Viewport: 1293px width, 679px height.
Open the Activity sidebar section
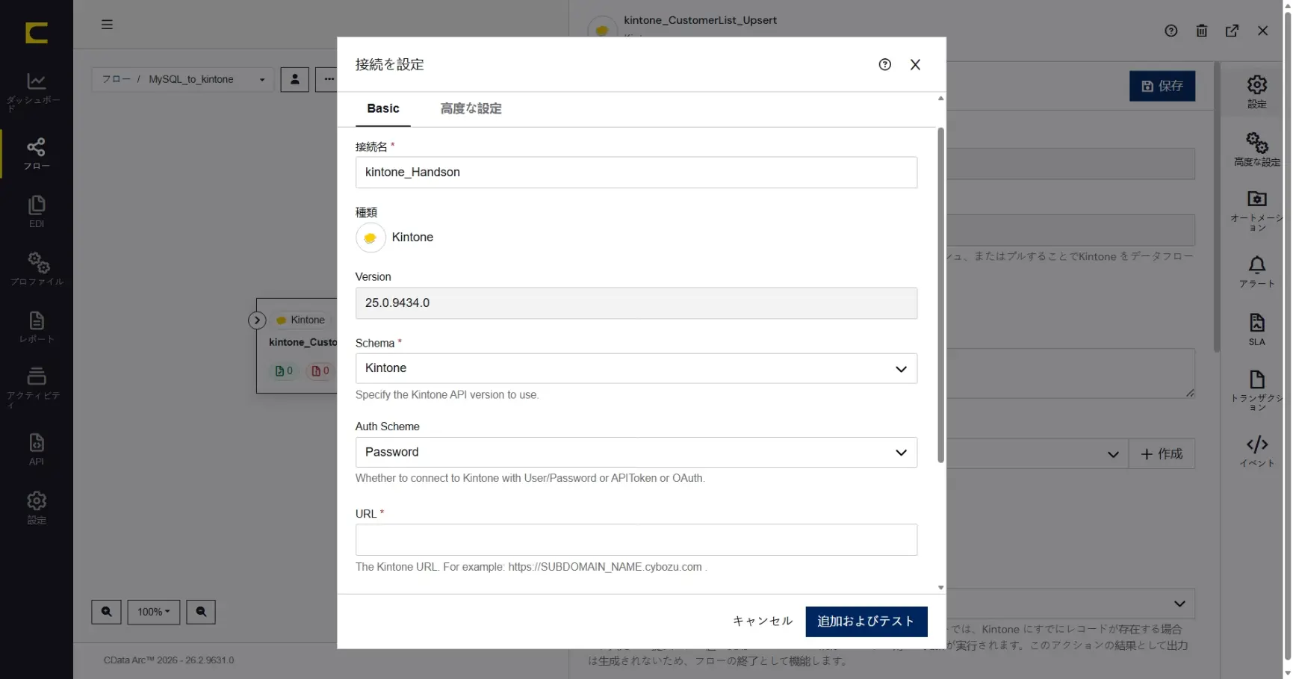pyautogui.click(x=36, y=387)
